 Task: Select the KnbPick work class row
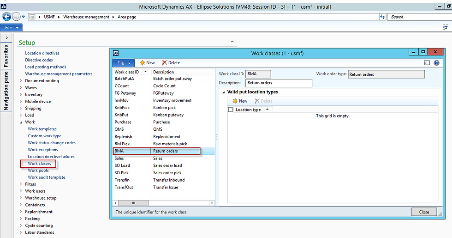(x=164, y=107)
